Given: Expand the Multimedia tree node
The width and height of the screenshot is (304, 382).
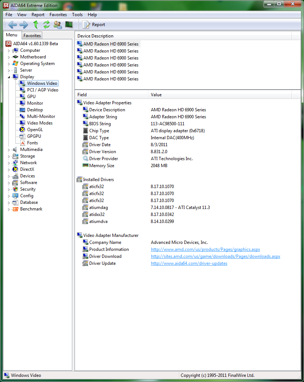Looking at the screenshot, I should [x=9, y=150].
